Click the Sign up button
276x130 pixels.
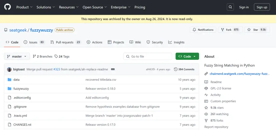pyautogui.click(x=262, y=7)
